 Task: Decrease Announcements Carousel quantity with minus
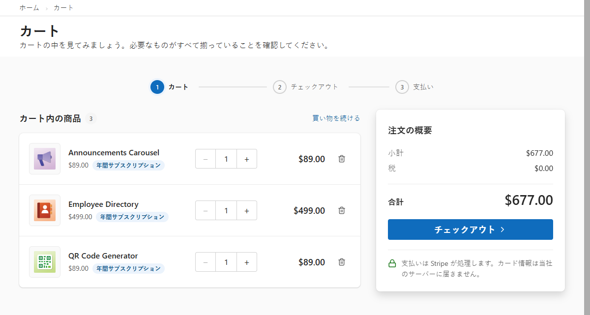206,159
